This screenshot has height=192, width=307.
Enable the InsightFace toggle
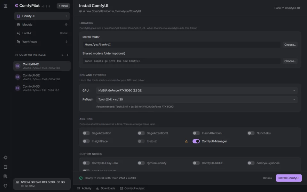tap(86, 141)
